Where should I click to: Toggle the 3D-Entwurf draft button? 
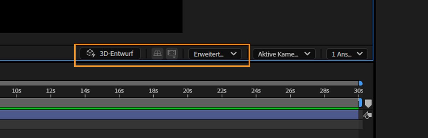pos(110,54)
